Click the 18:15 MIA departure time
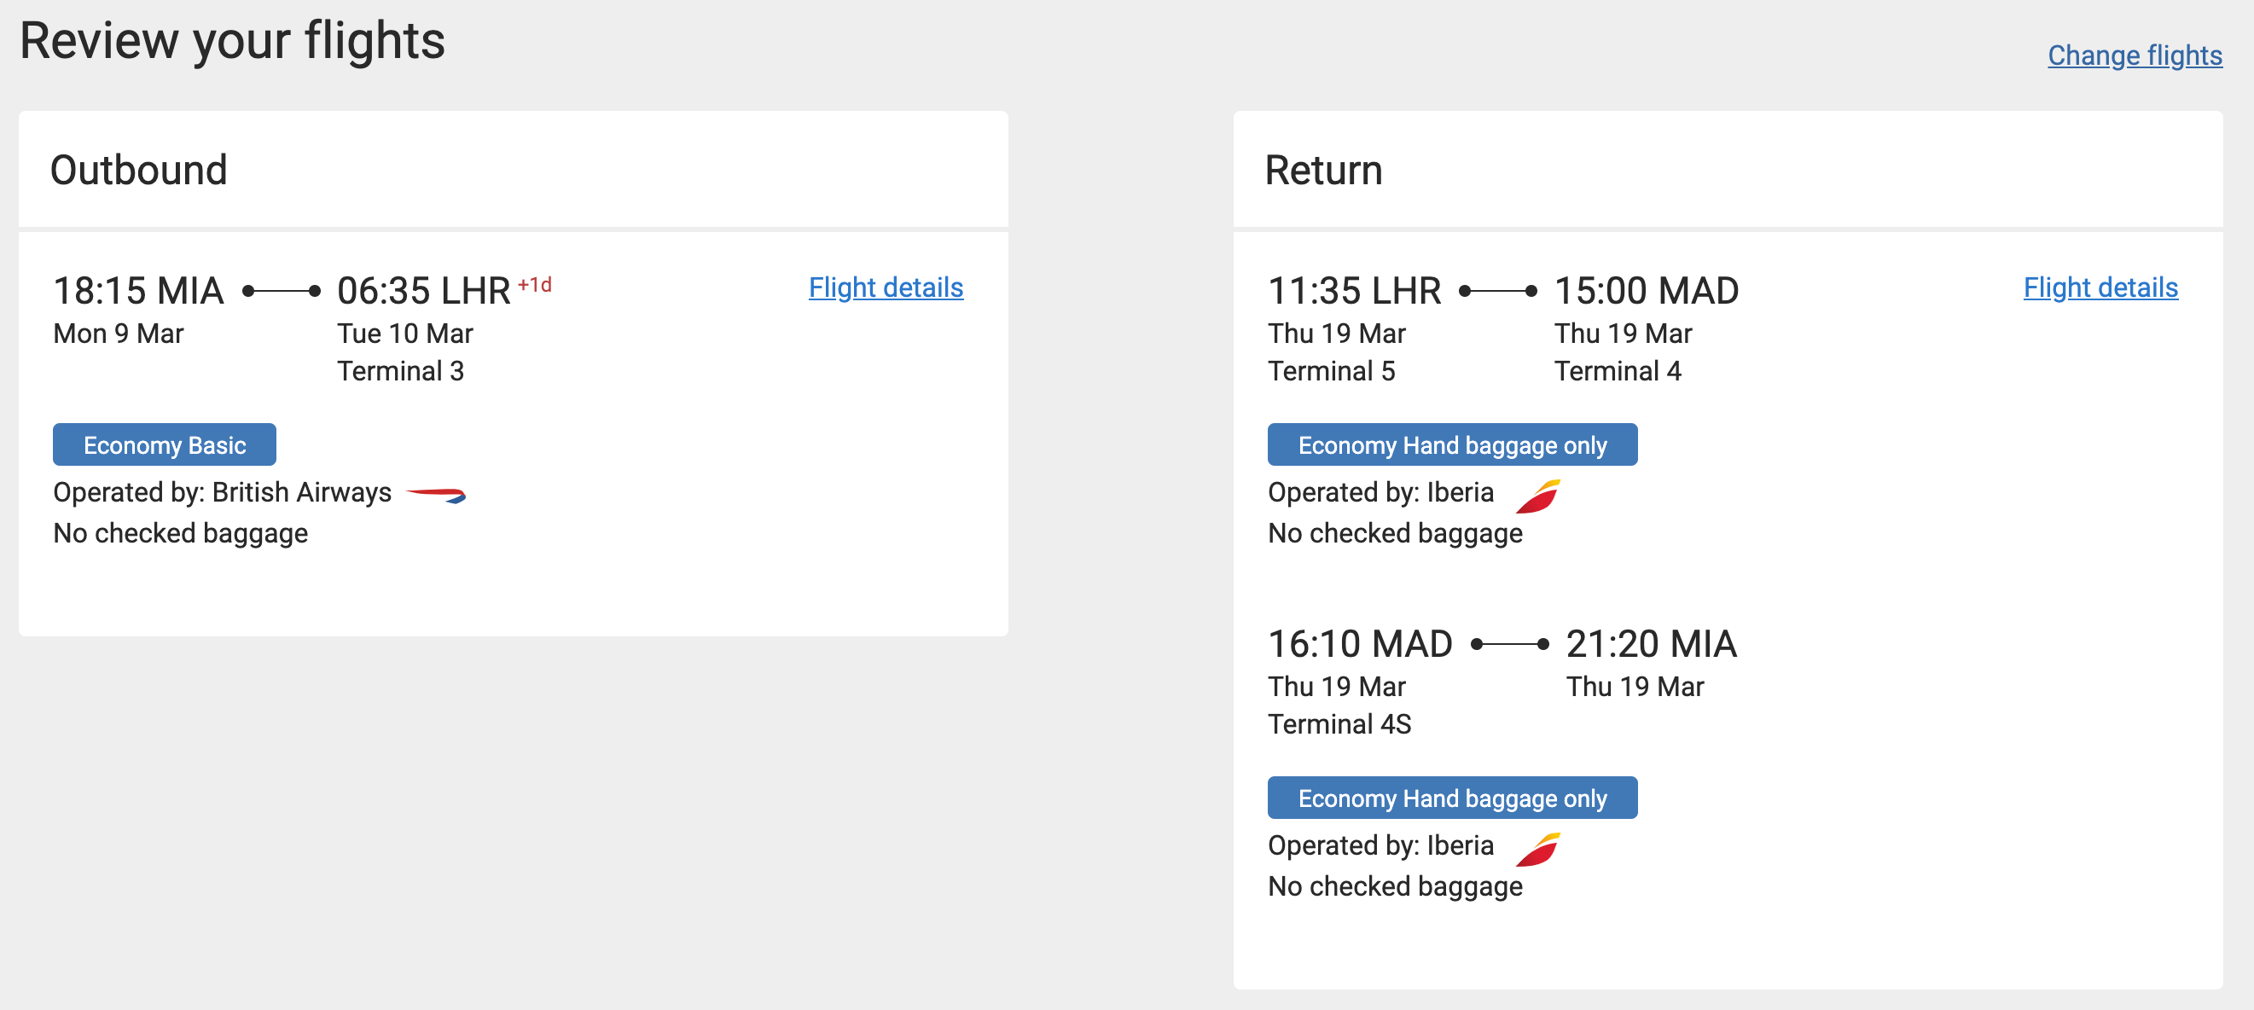The image size is (2254, 1010). point(138,291)
